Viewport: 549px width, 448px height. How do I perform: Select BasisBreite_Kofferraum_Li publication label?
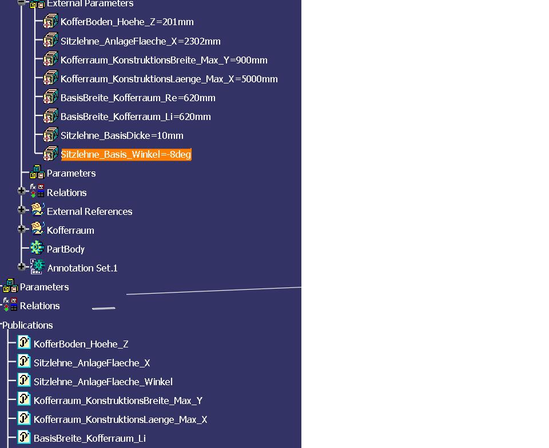tap(90, 438)
